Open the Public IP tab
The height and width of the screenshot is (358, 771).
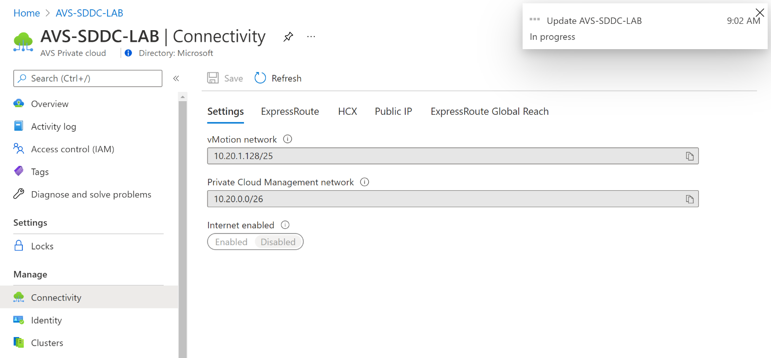click(x=394, y=111)
